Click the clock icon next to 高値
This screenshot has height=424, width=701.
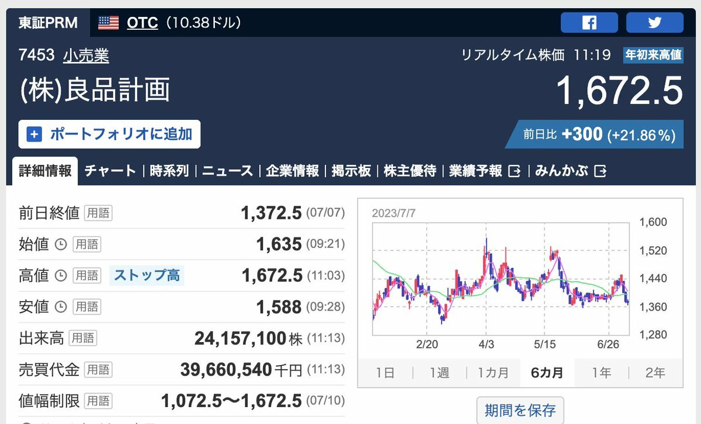(61, 275)
